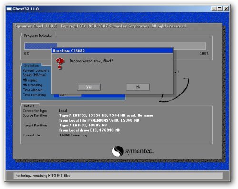Choose No in the decompression error dialog
This screenshot has width=238, height=189.
tap(138, 87)
